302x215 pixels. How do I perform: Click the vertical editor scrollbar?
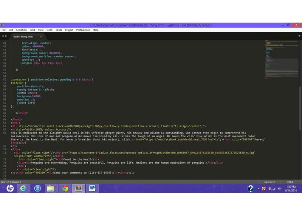click(x=300, y=108)
